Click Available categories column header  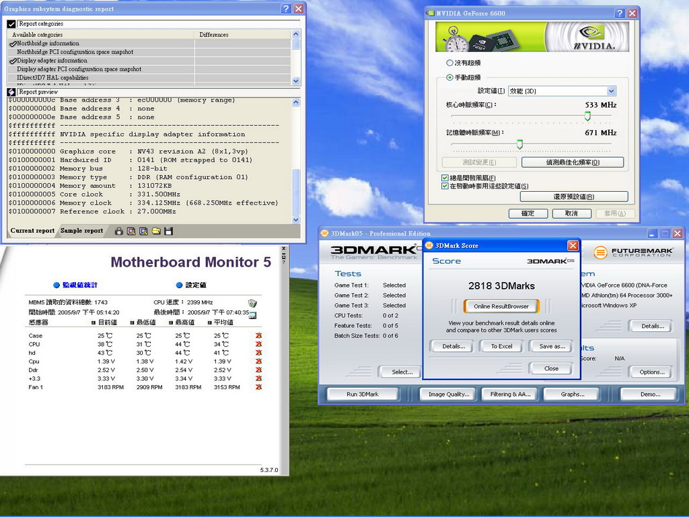101,35
